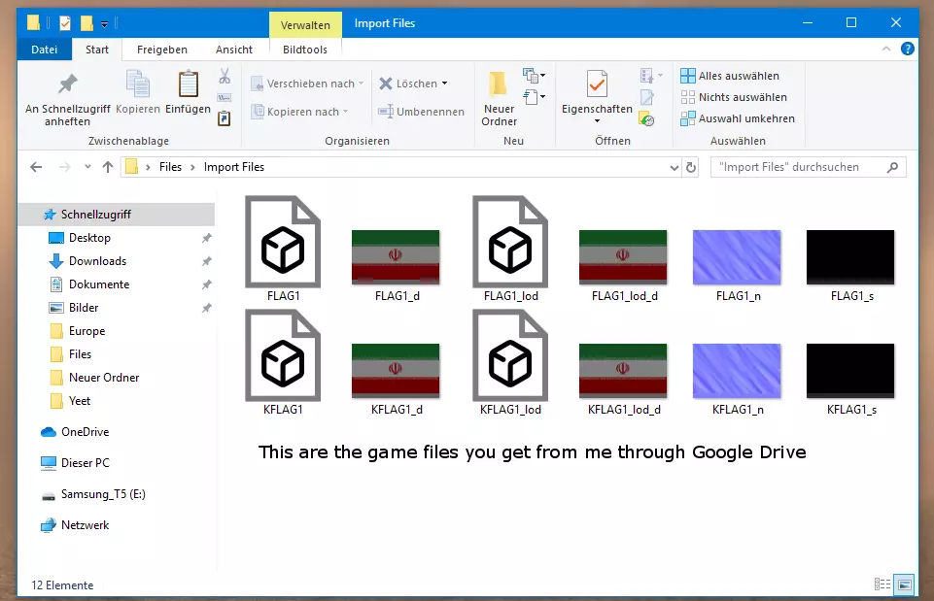Select the FLAG1 model file
934x601 pixels.
tap(283, 249)
